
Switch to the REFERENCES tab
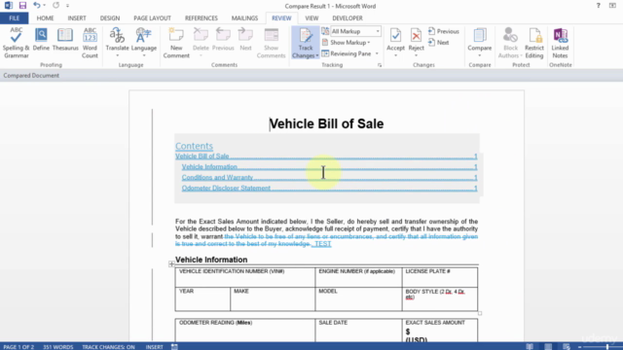click(x=202, y=18)
